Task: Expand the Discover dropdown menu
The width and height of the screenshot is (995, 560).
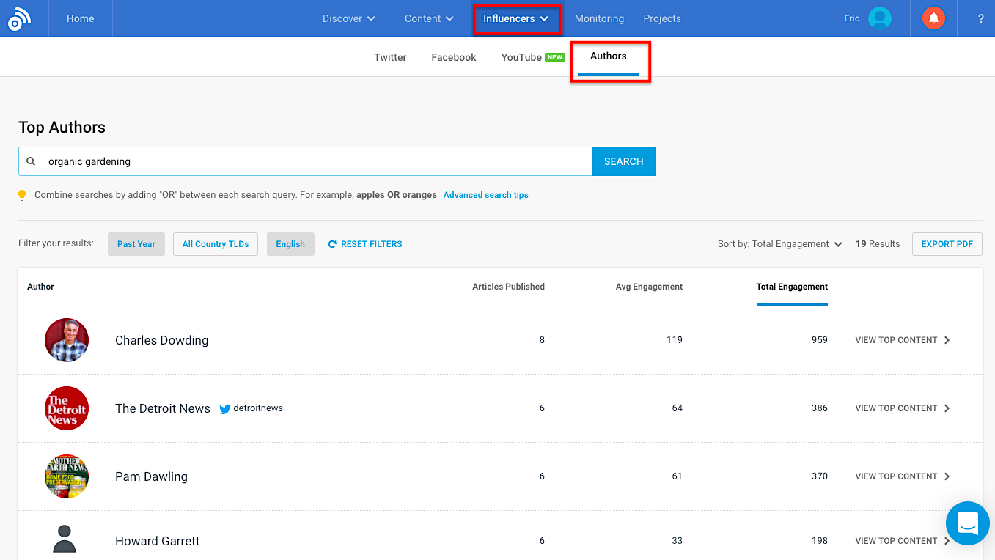Action: click(349, 19)
